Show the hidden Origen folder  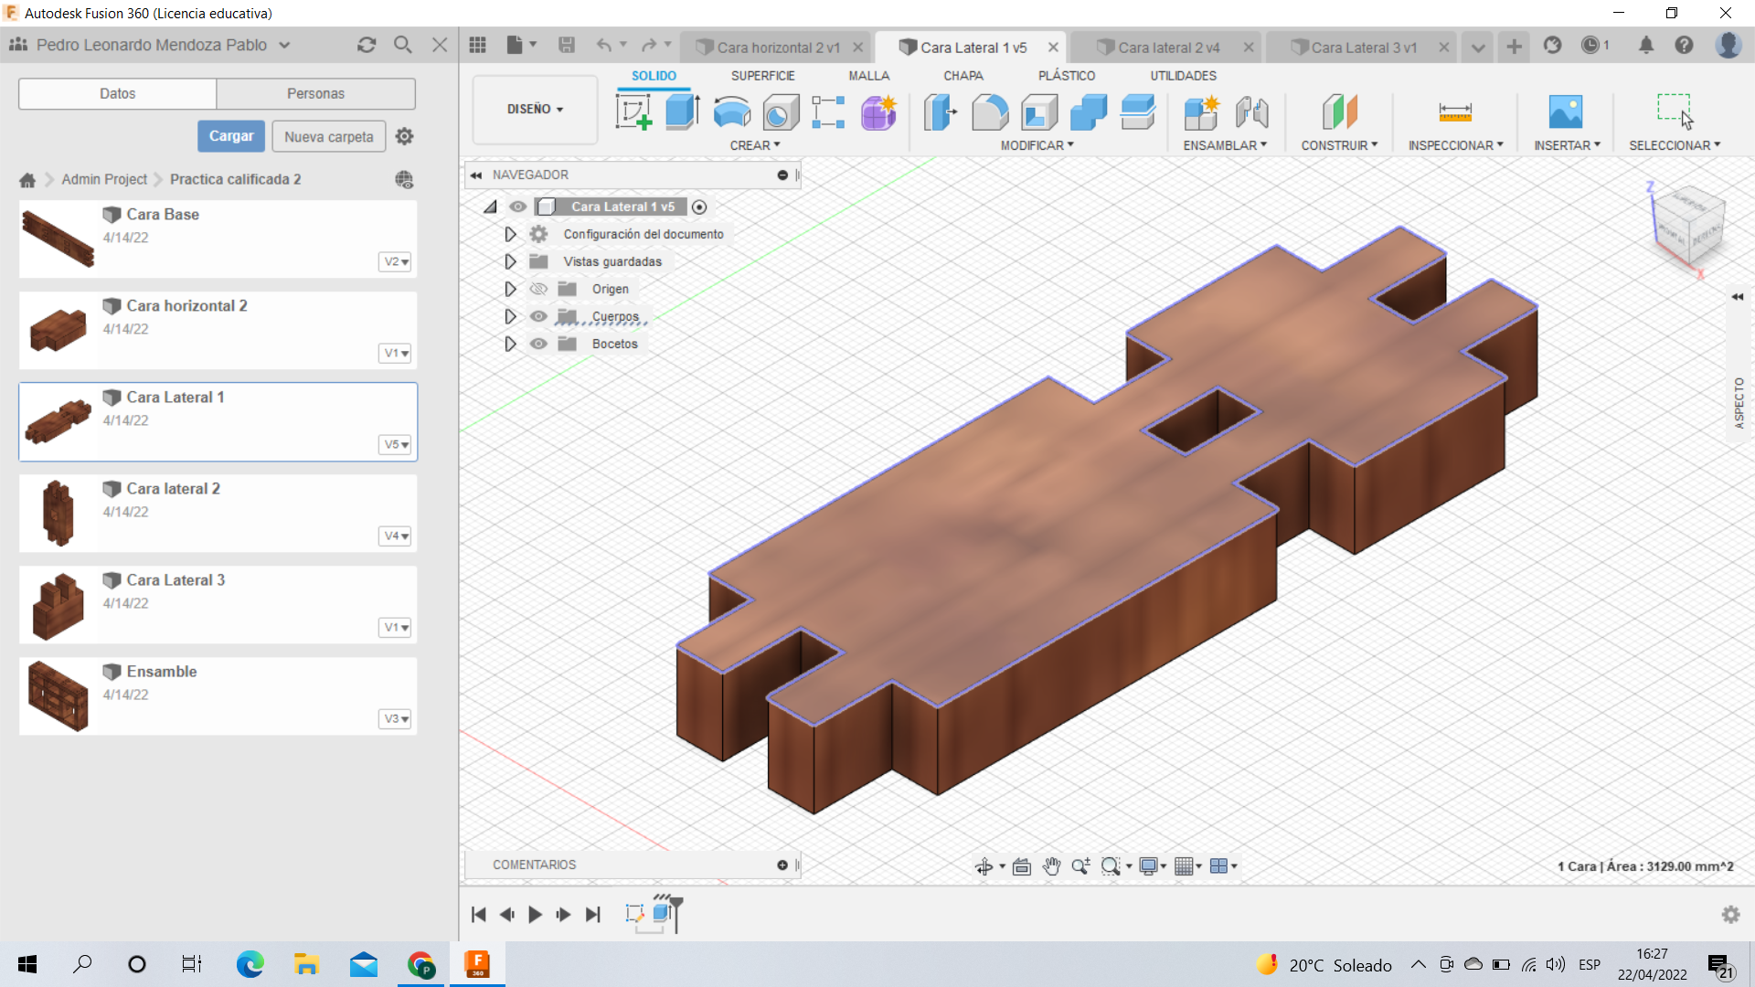tap(538, 289)
